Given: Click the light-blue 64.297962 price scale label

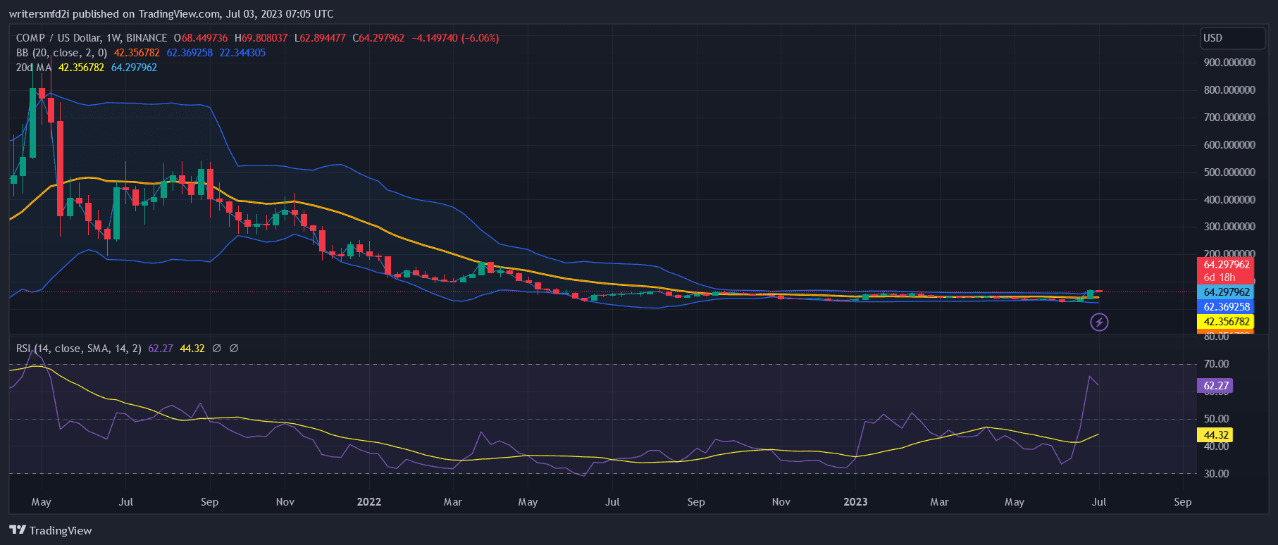Looking at the screenshot, I should pyautogui.click(x=1226, y=292).
